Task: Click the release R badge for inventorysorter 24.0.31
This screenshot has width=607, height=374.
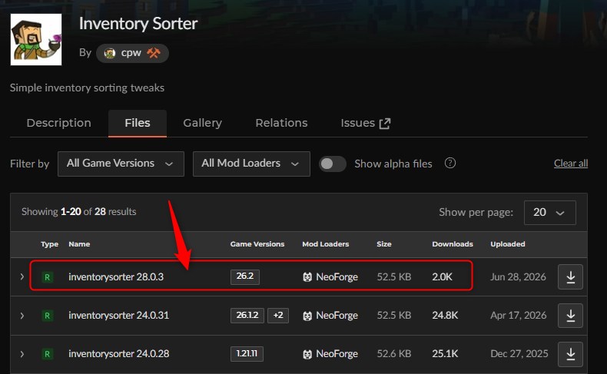Action: click(47, 316)
